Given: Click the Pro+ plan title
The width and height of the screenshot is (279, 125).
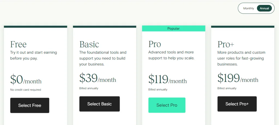Looking at the screenshot, I should [x=226, y=44].
